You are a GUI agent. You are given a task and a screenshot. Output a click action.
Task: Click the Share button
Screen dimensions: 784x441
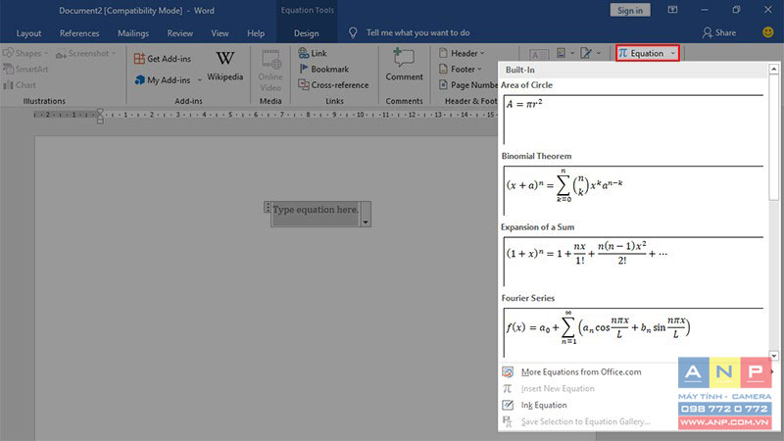[719, 33]
